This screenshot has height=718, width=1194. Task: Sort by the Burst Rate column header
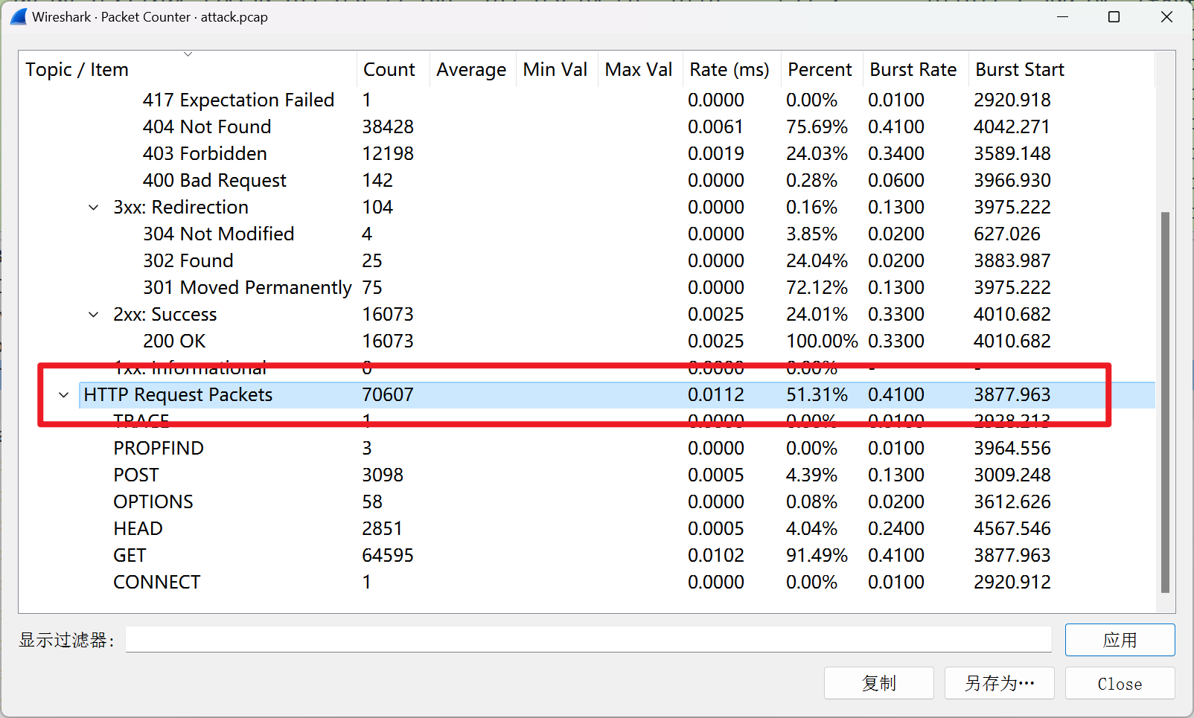(916, 69)
